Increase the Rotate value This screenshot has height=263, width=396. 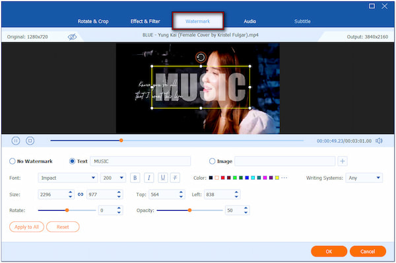click(x=119, y=208)
